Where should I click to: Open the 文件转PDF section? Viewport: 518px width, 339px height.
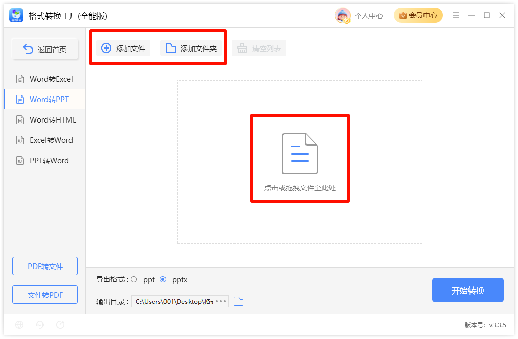click(x=45, y=295)
